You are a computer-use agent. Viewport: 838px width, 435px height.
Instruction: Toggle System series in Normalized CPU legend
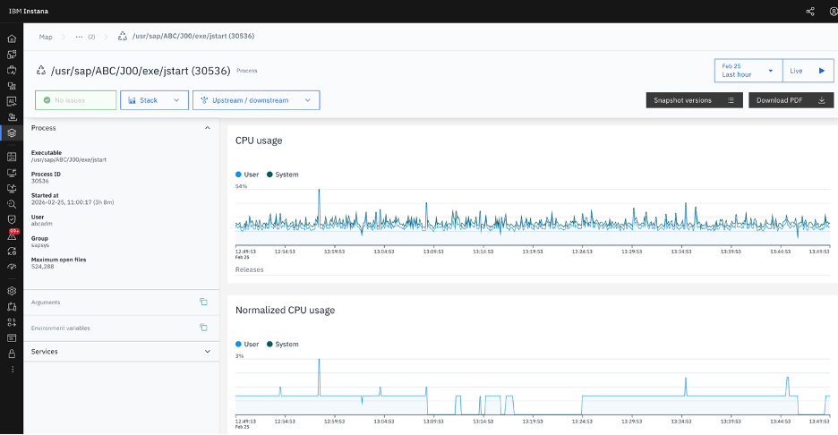pos(283,345)
